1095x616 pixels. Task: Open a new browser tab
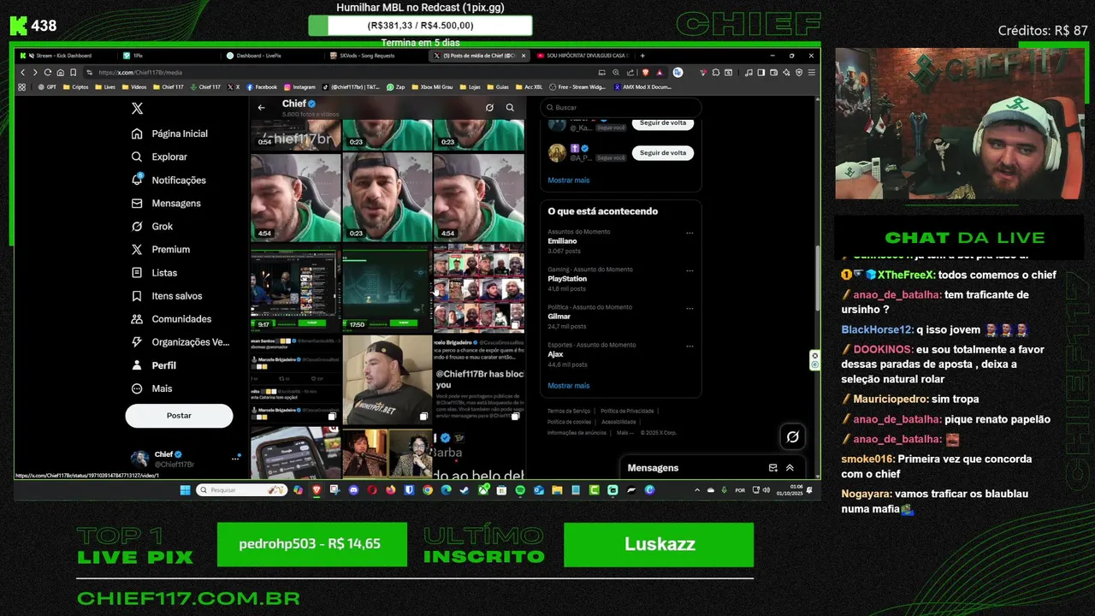[641, 56]
